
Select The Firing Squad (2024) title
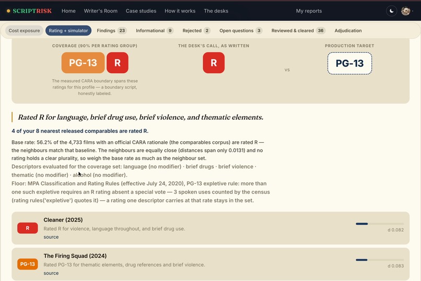click(75, 256)
